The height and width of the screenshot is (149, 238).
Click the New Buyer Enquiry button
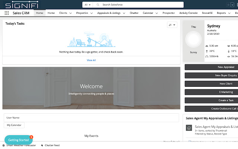pyautogui.click(x=211, y=75)
